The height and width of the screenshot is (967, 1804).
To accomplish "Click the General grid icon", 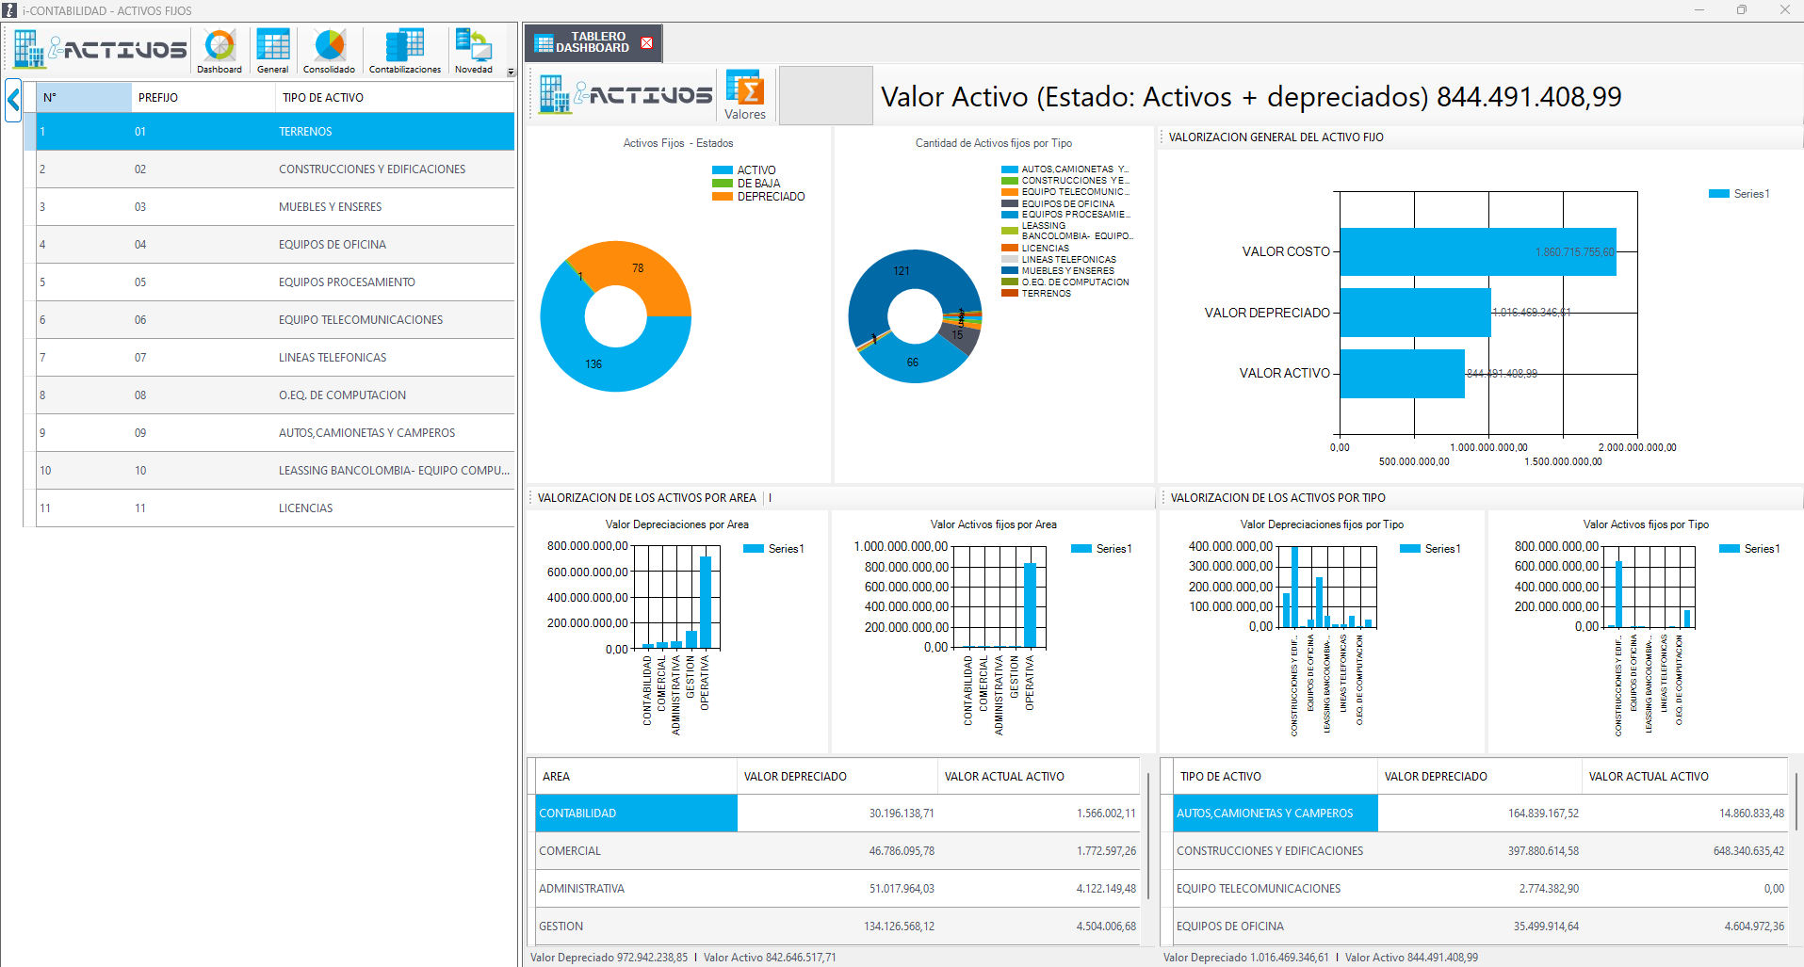I will [x=273, y=50].
